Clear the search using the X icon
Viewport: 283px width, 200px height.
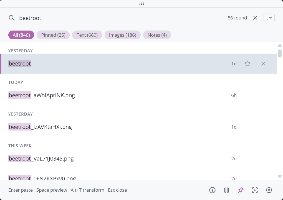tap(255, 17)
